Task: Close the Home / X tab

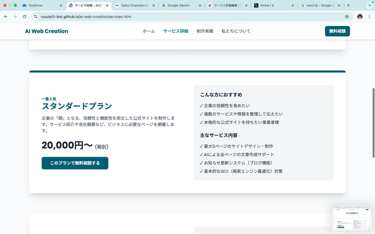Action: tap(293, 6)
